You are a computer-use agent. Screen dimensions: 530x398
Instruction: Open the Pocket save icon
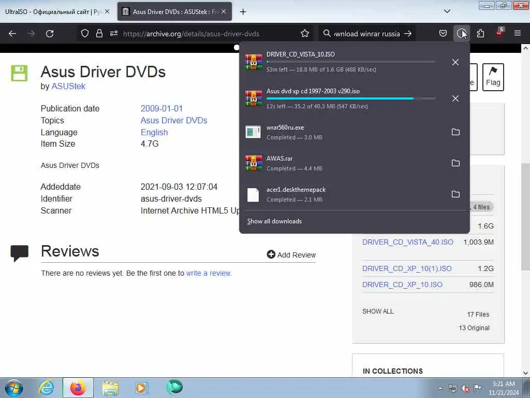443,34
